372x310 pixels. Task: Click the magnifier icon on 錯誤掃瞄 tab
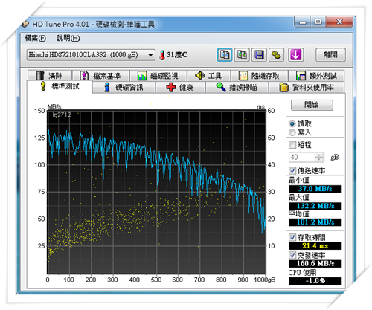pos(221,87)
